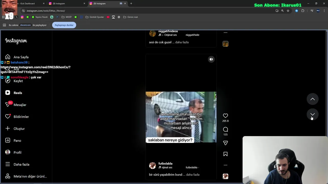Open niggatifvideos username link
The image size is (328, 184).
click(x=168, y=31)
